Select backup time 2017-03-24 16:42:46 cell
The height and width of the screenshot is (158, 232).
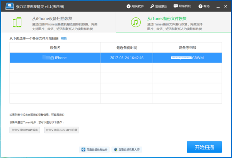127,58
